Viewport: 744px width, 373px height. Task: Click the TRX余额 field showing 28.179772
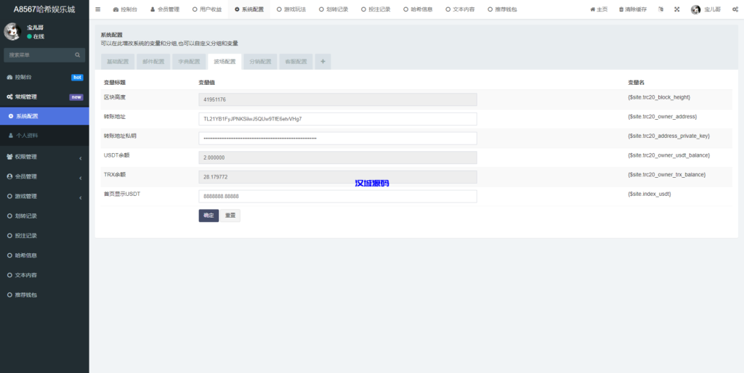[337, 177]
